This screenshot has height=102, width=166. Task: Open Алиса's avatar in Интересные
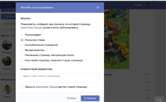(7, 89)
